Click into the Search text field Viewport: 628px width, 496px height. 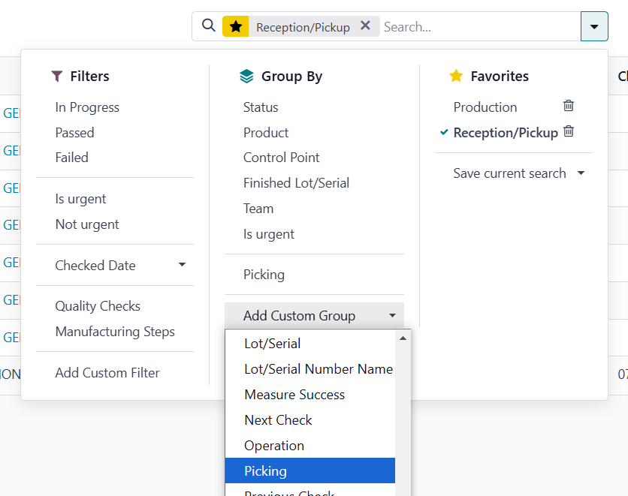[477, 27]
